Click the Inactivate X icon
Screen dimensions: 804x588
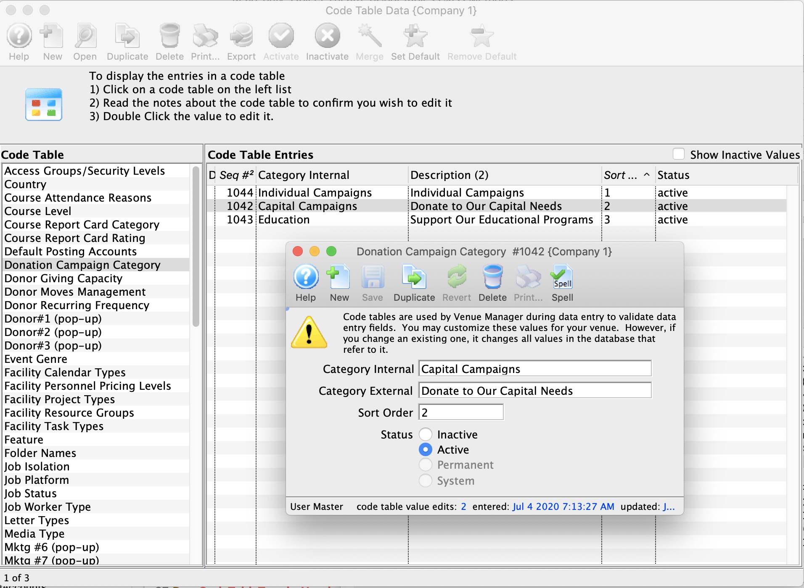point(327,36)
